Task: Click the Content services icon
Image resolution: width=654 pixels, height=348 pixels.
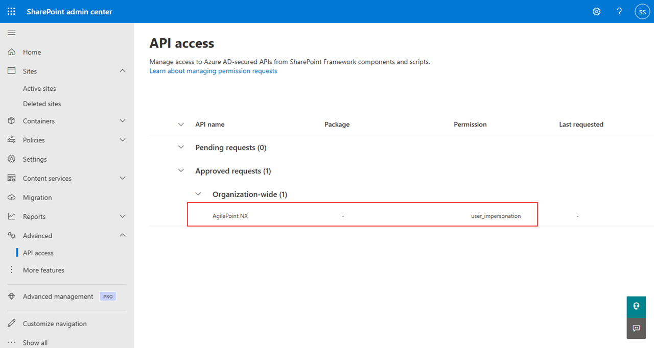Action: 11,178
